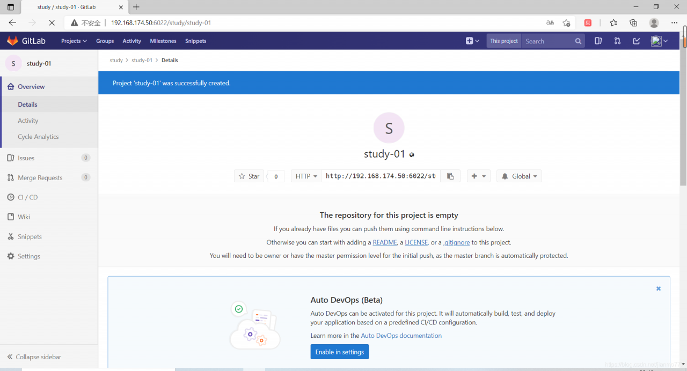Click the Issues count badge in sidebar

pos(86,158)
